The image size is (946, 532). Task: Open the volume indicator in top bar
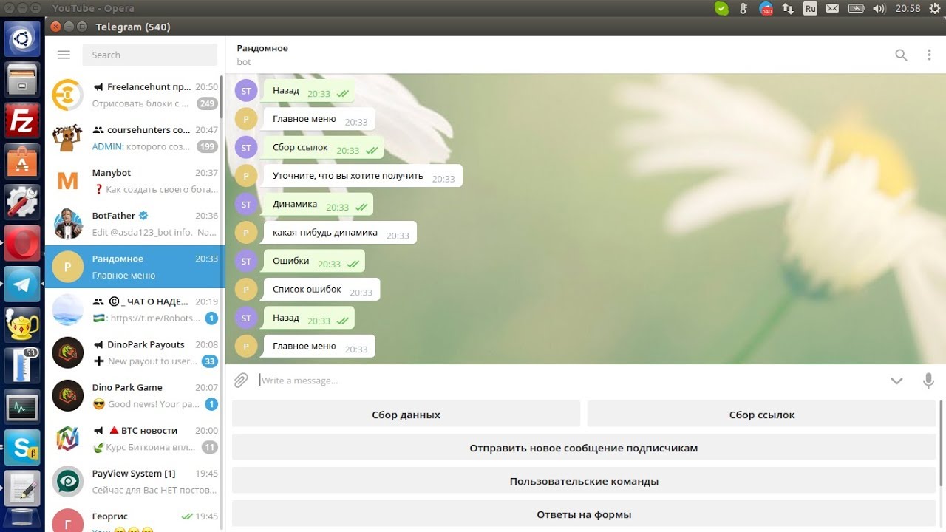pos(879,9)
